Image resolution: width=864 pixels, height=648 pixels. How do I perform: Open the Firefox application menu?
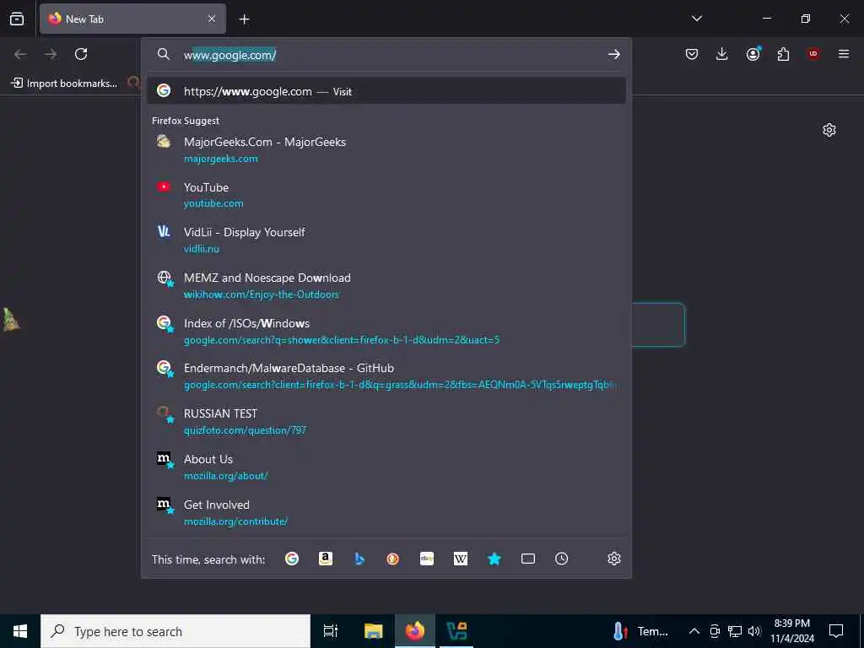point(844,54)
